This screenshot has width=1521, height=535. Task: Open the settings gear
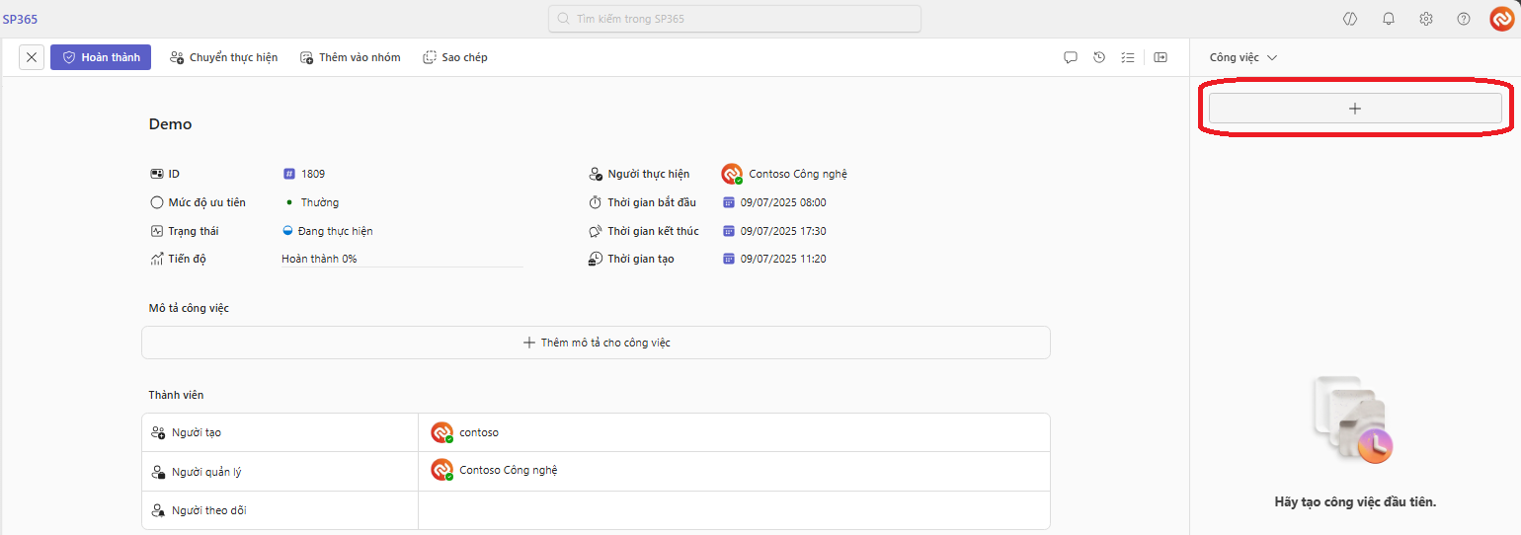[x=1426, y=19]
